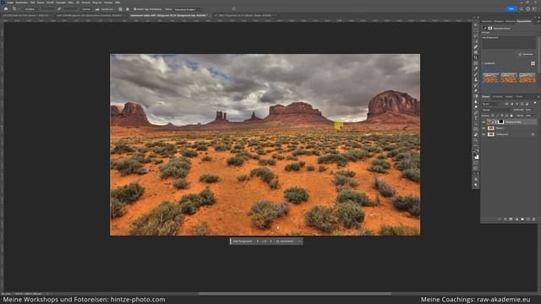Open the layer filter type dropdown
The image size is (541, 304).
coord(492,104)
